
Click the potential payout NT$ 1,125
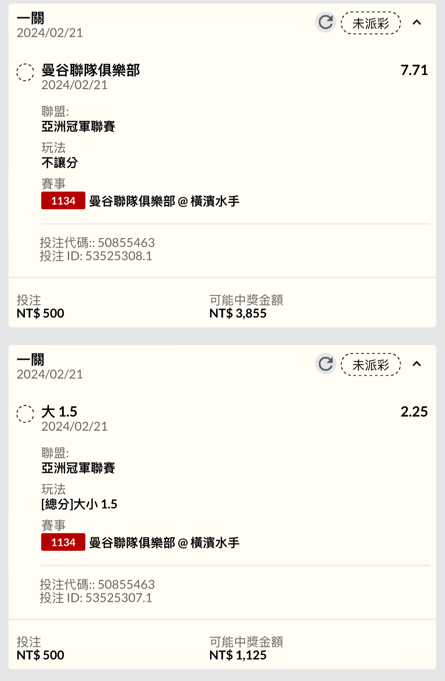[x=238, y=655]
